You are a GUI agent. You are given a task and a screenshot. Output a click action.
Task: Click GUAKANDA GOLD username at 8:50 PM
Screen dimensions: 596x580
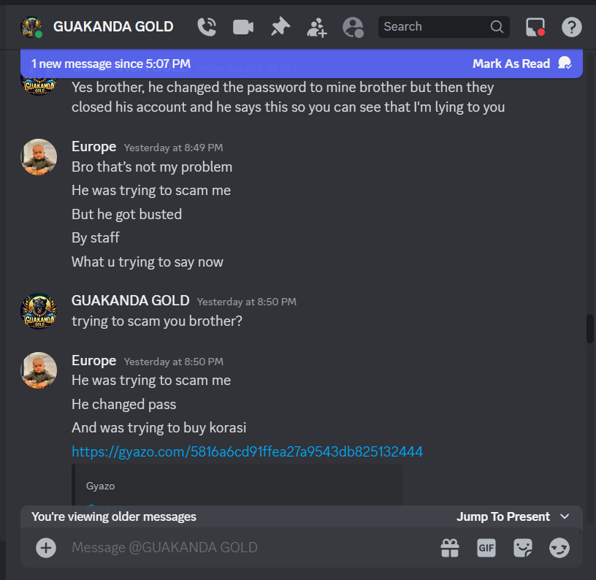130,301
